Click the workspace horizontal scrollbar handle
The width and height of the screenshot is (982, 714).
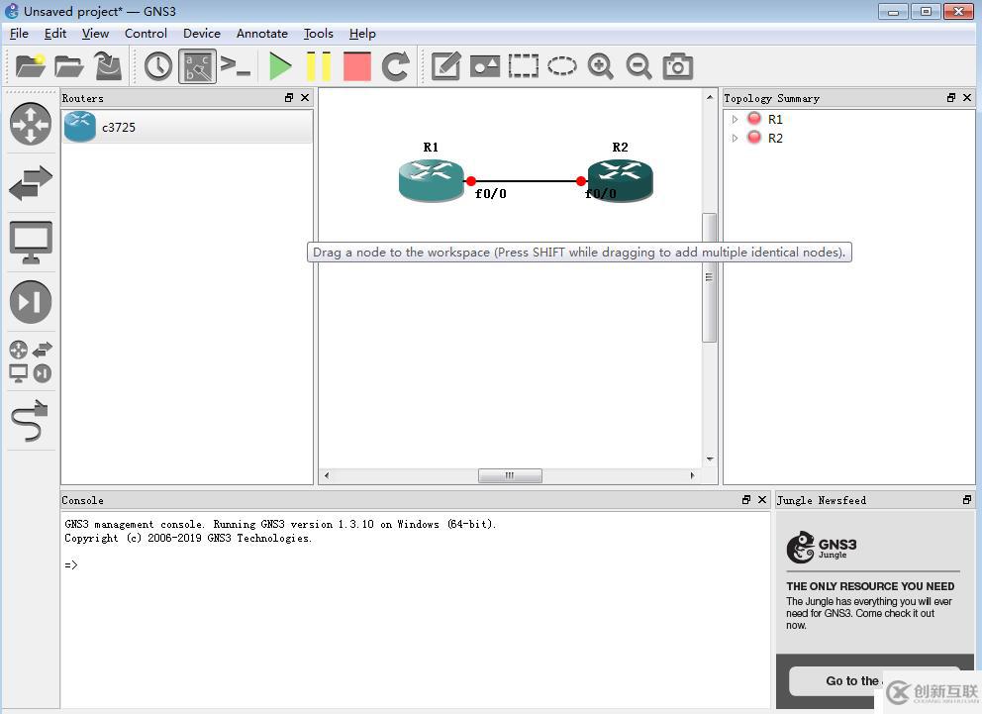pyautogui.click(x=510, y=475)
